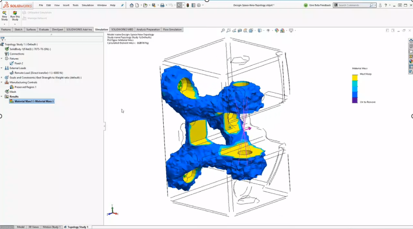The width and height of the screenshot is (413, 229).
Task: Click Edit Appearance icon
Action: coord(277,30)
